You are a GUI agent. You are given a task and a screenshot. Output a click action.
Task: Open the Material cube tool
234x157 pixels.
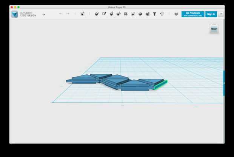176,14
